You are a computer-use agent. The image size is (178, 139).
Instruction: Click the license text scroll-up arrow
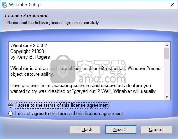tap(167, 45)
